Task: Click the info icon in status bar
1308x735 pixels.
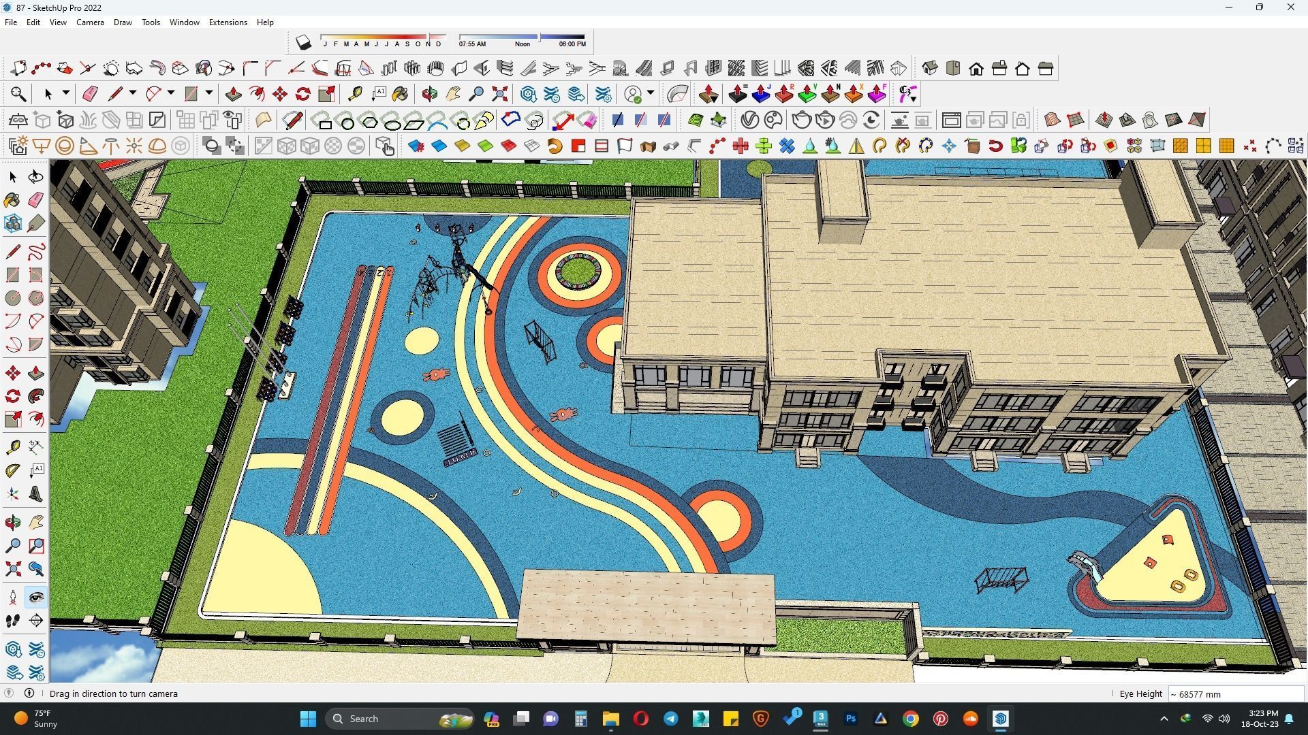Action: coord(29,693)
